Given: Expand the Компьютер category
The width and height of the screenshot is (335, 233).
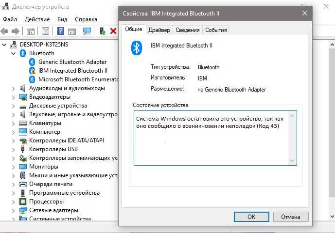Looking at the screenshot, I should (13, 132).
